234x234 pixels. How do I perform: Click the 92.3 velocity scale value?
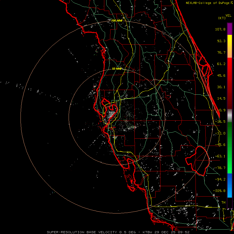[x=221, y=41]
